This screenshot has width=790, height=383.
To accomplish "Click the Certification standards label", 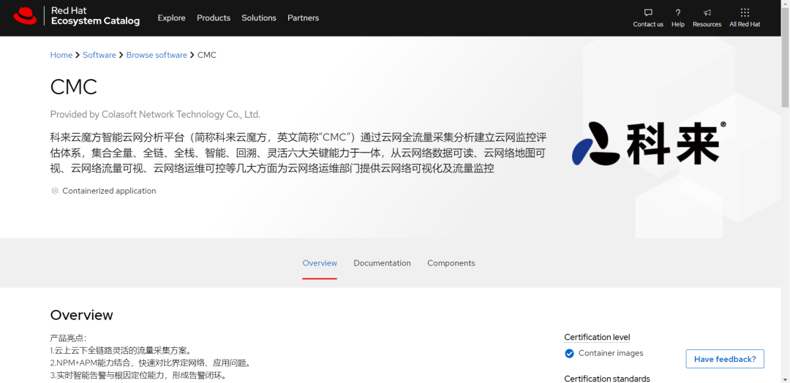I will (x=607, y=379).
